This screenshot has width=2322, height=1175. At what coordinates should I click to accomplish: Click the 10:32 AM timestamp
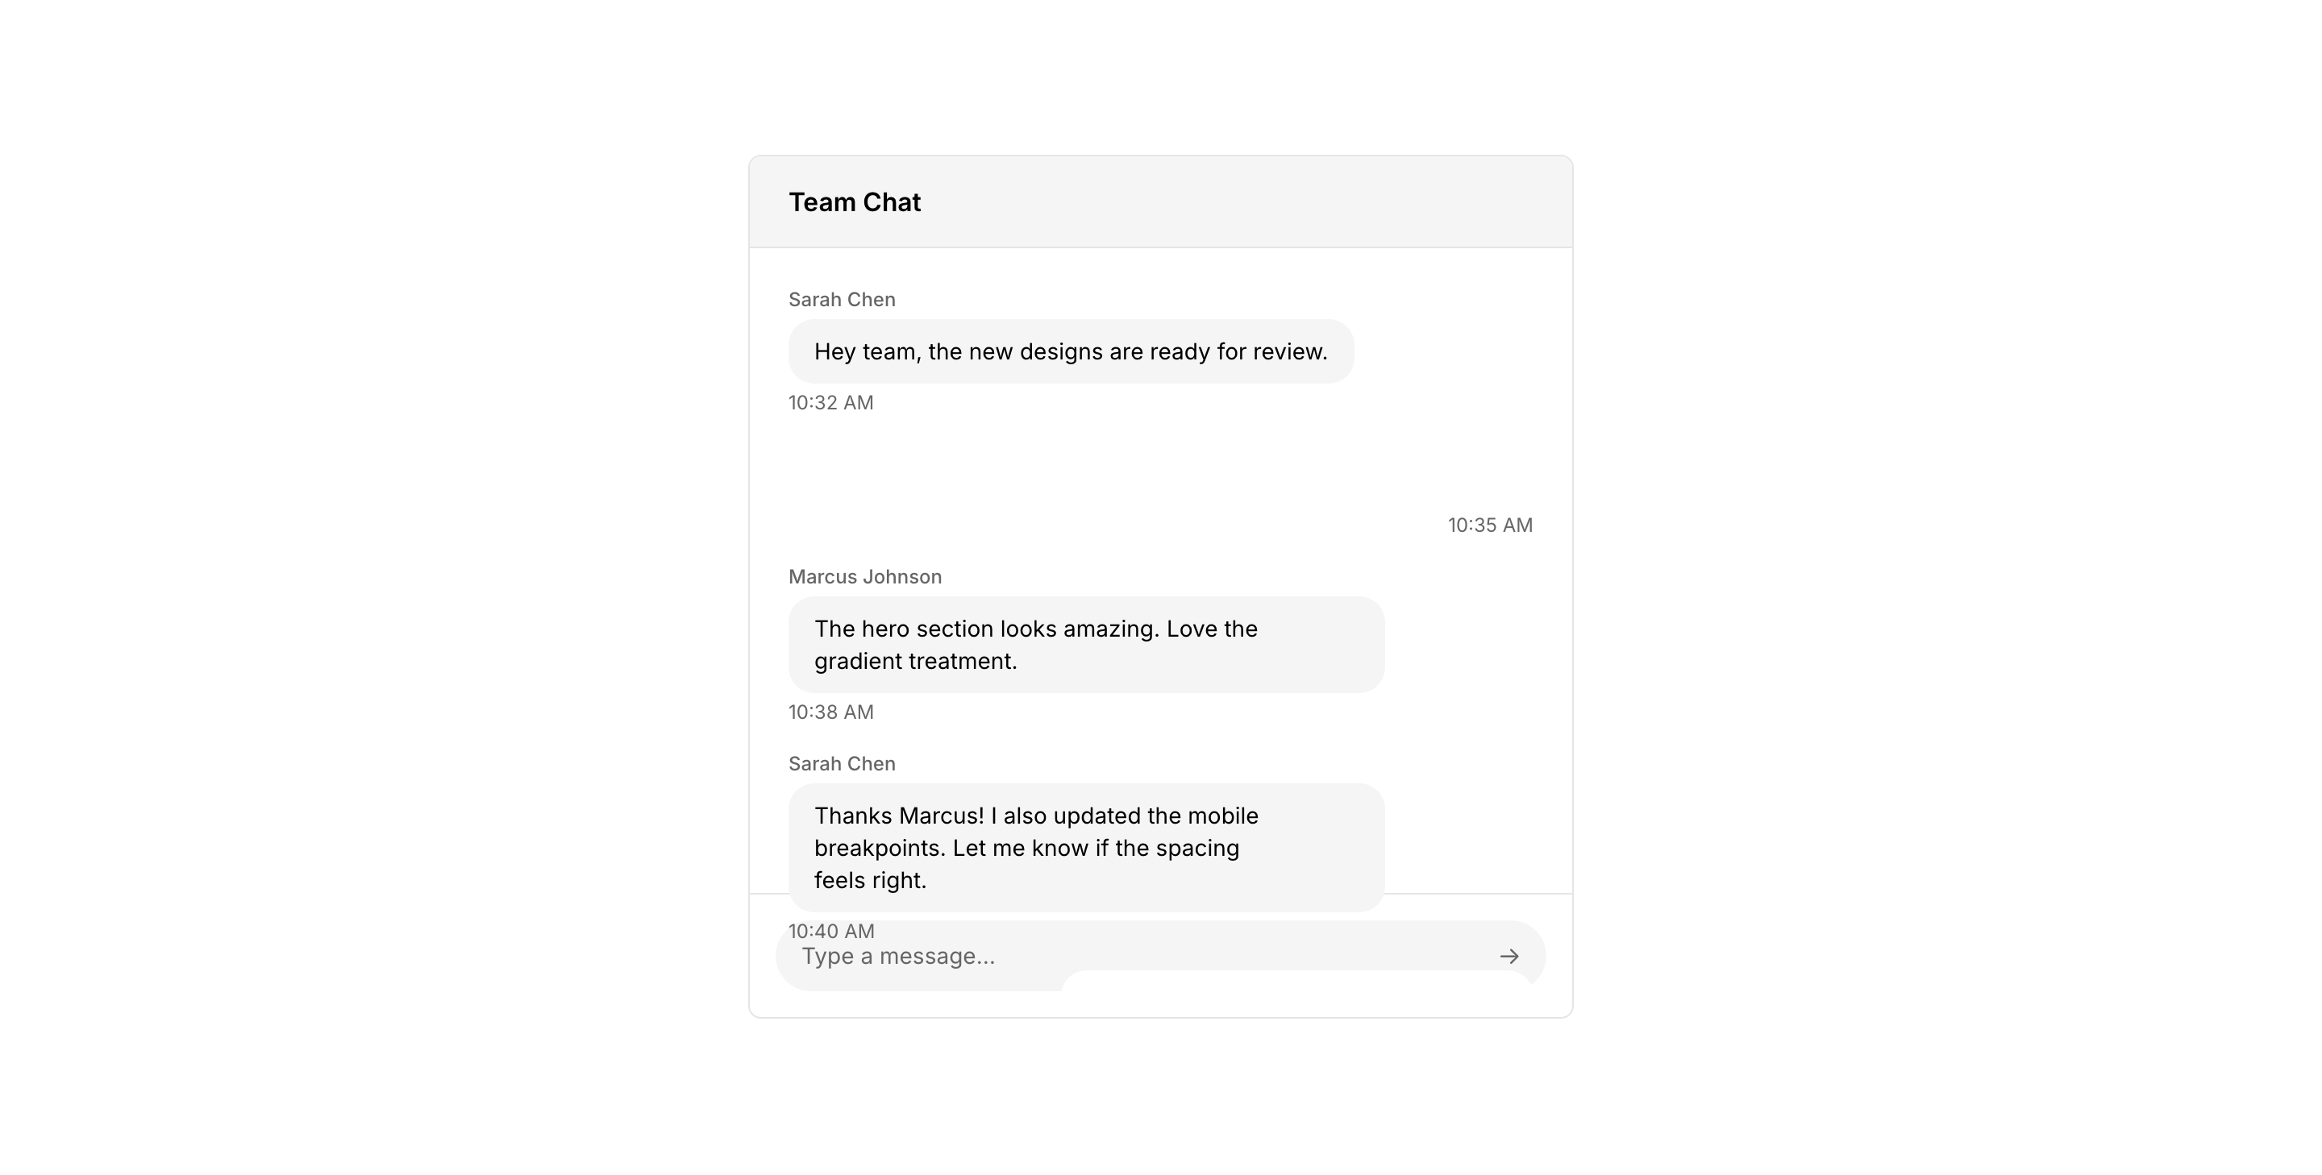pyautogui.click(x=831, y=403)
